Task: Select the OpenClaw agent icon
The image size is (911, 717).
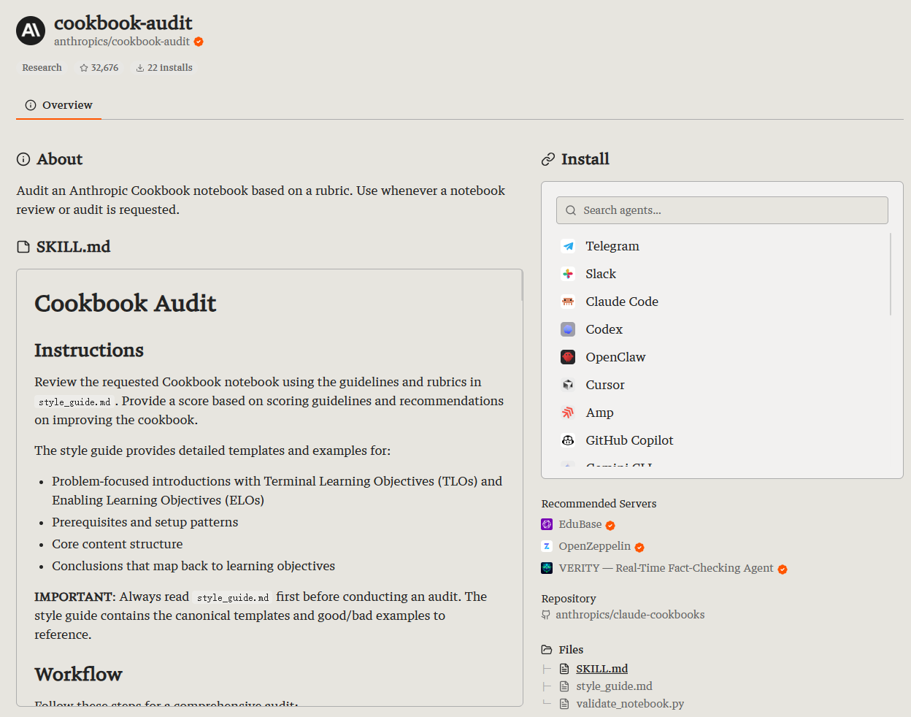Action: (568, 357)
